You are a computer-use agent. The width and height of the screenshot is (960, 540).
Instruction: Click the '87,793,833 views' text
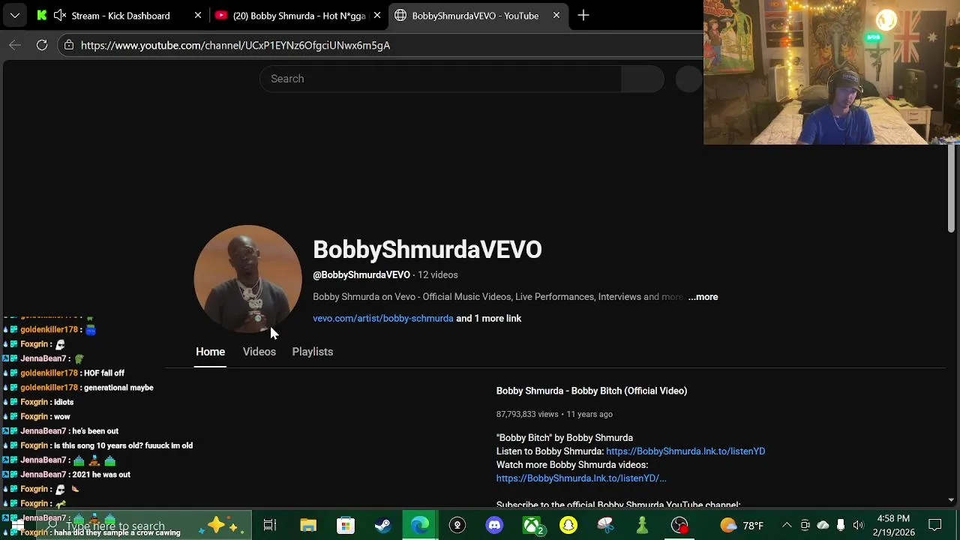(527, 414)
